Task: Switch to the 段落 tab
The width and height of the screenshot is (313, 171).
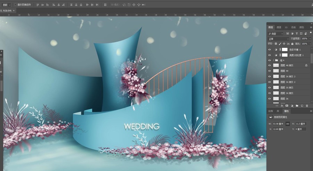Action: point(271,111)
